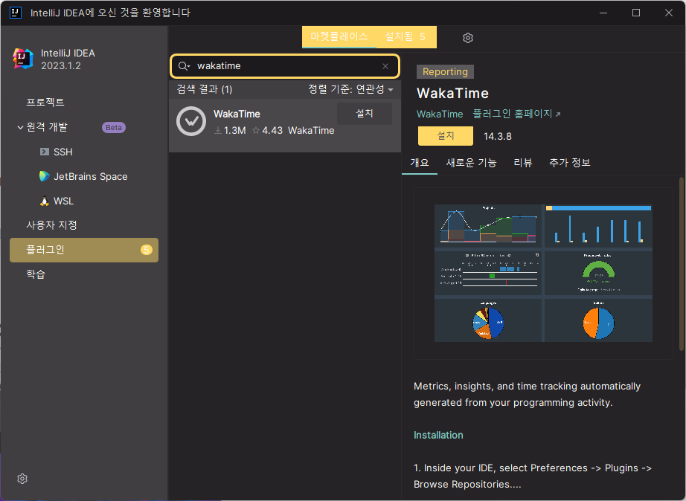Click the external link arrow beside plugin homepage
Screen dimensions: 686x501
558,114
